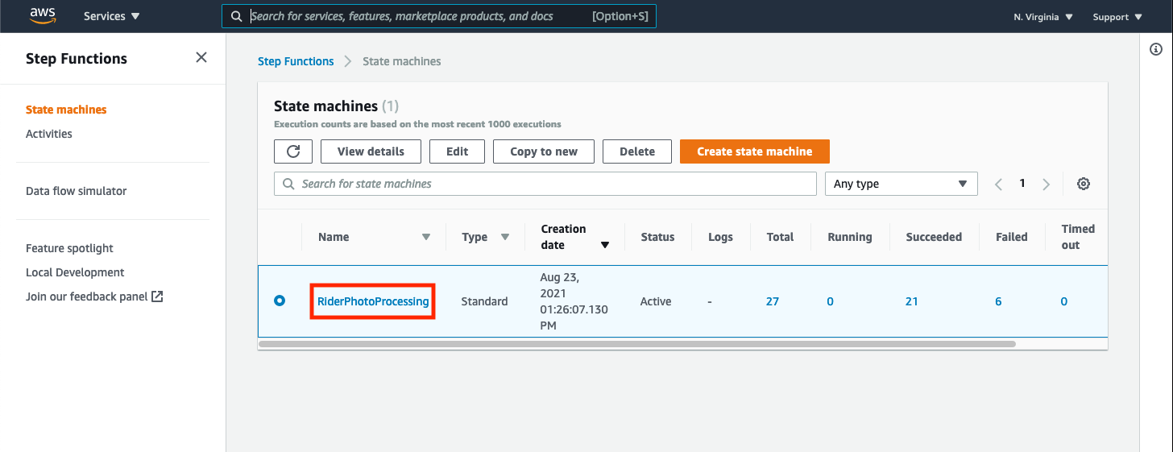The image size is (1173, 452).
Task: Open the Support dropdown menu
Action: pyautogui.click(x=1117, y=17)
